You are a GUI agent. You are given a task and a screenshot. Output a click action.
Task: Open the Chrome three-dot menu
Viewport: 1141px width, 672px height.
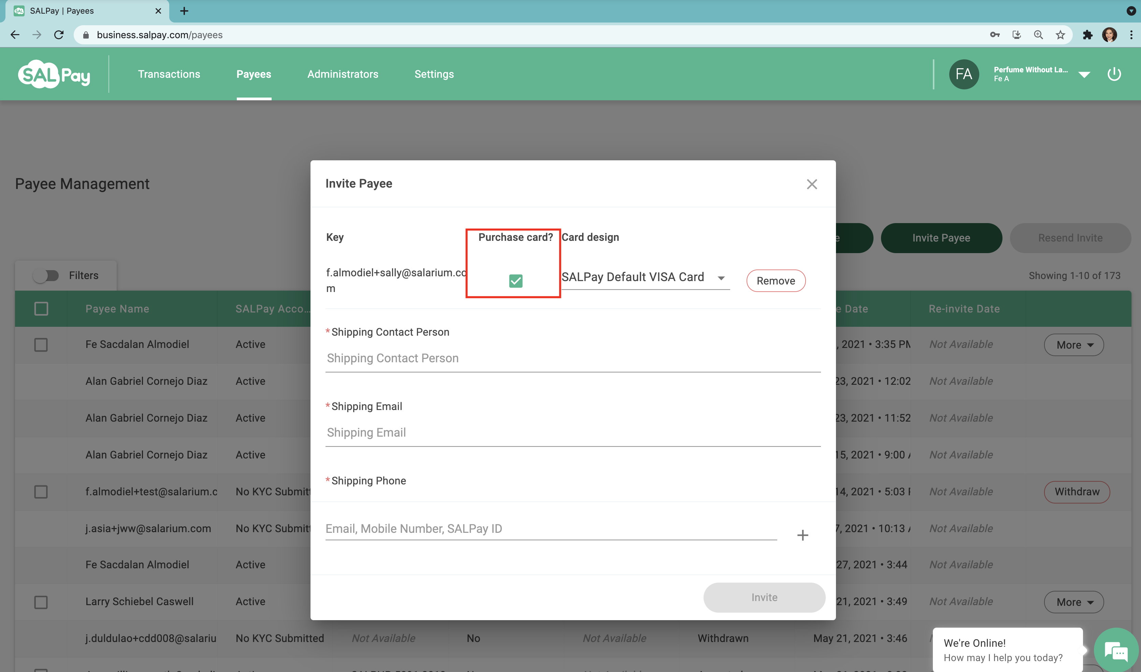tap(1131, 35)
